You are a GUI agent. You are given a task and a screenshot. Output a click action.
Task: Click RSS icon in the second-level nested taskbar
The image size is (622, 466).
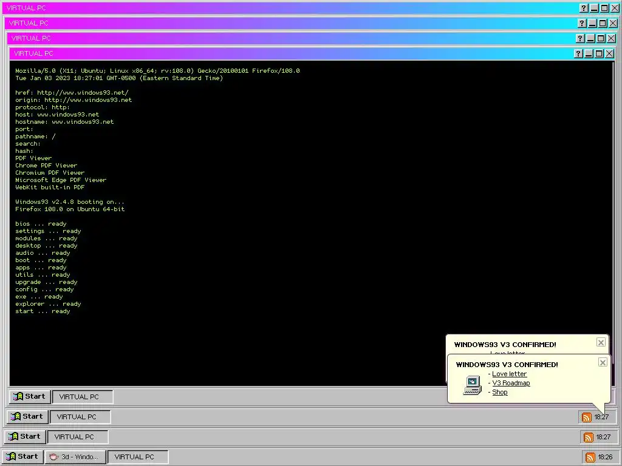(x=589, y=437)
